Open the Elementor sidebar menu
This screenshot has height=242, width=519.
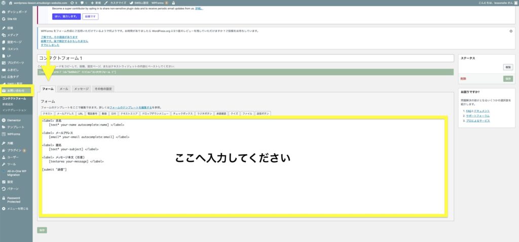(13, 120)
